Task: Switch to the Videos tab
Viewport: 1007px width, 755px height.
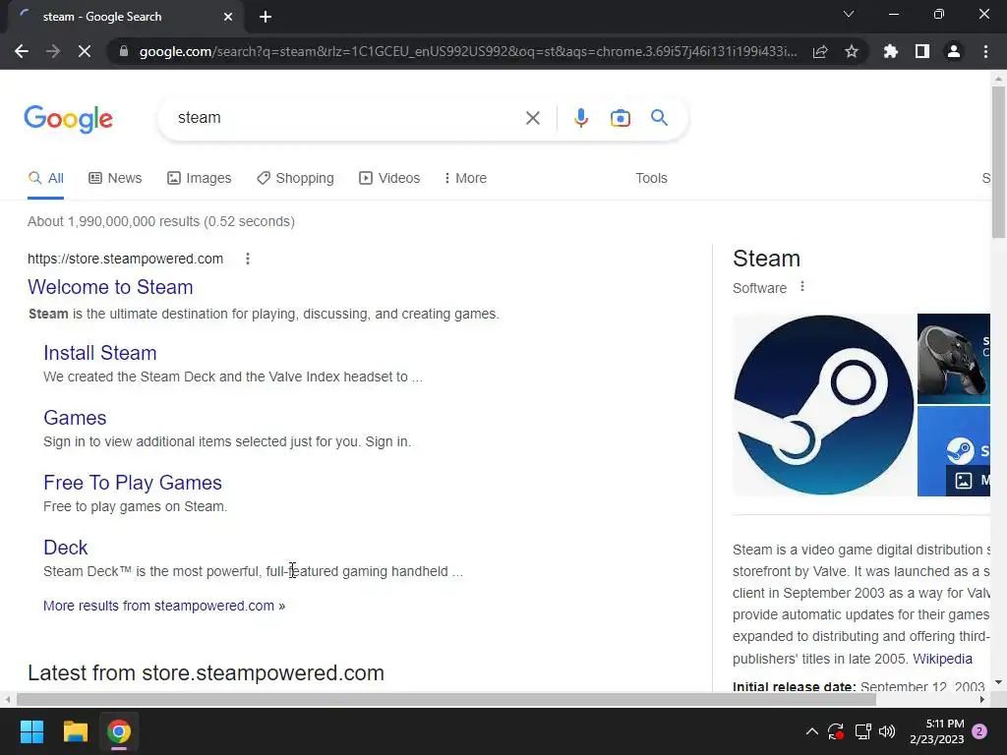Action: [389, 178]
